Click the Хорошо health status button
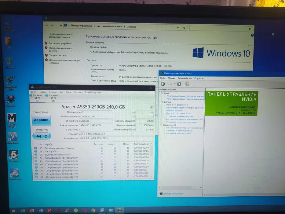Viewport: 285px width, 214px height. (41, 120)
